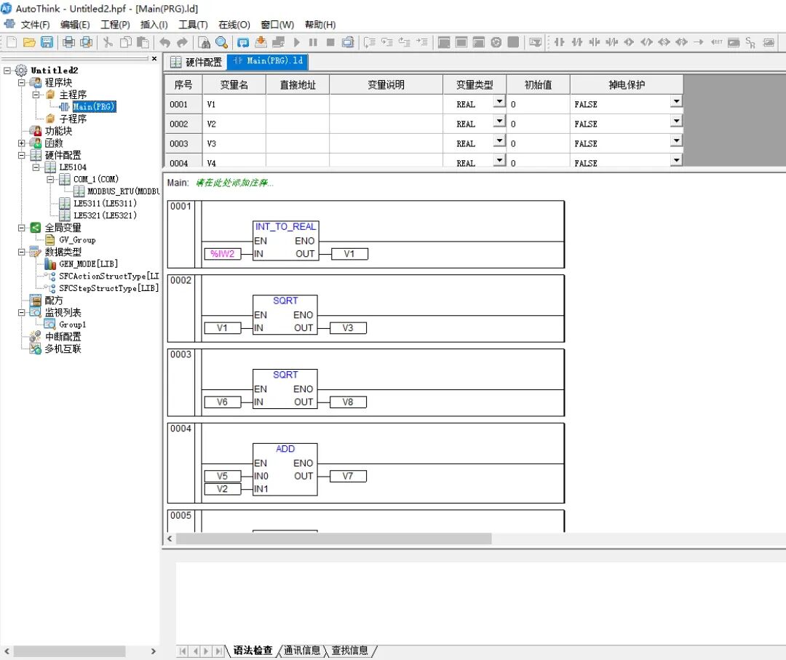This screenshot has height=660, width=786.
Task: Collapse the 硬件配置 tree node
Action: pyautogui.click(x=22, y=155)
